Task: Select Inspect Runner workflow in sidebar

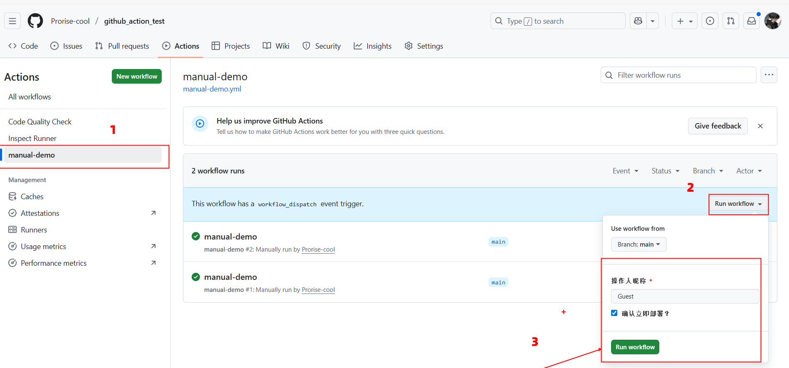Action: tap(32, 138)
